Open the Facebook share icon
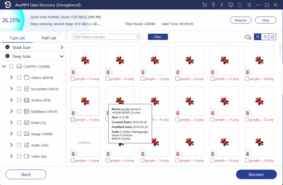The image size is (283, 185). click(x=222, y=5)
